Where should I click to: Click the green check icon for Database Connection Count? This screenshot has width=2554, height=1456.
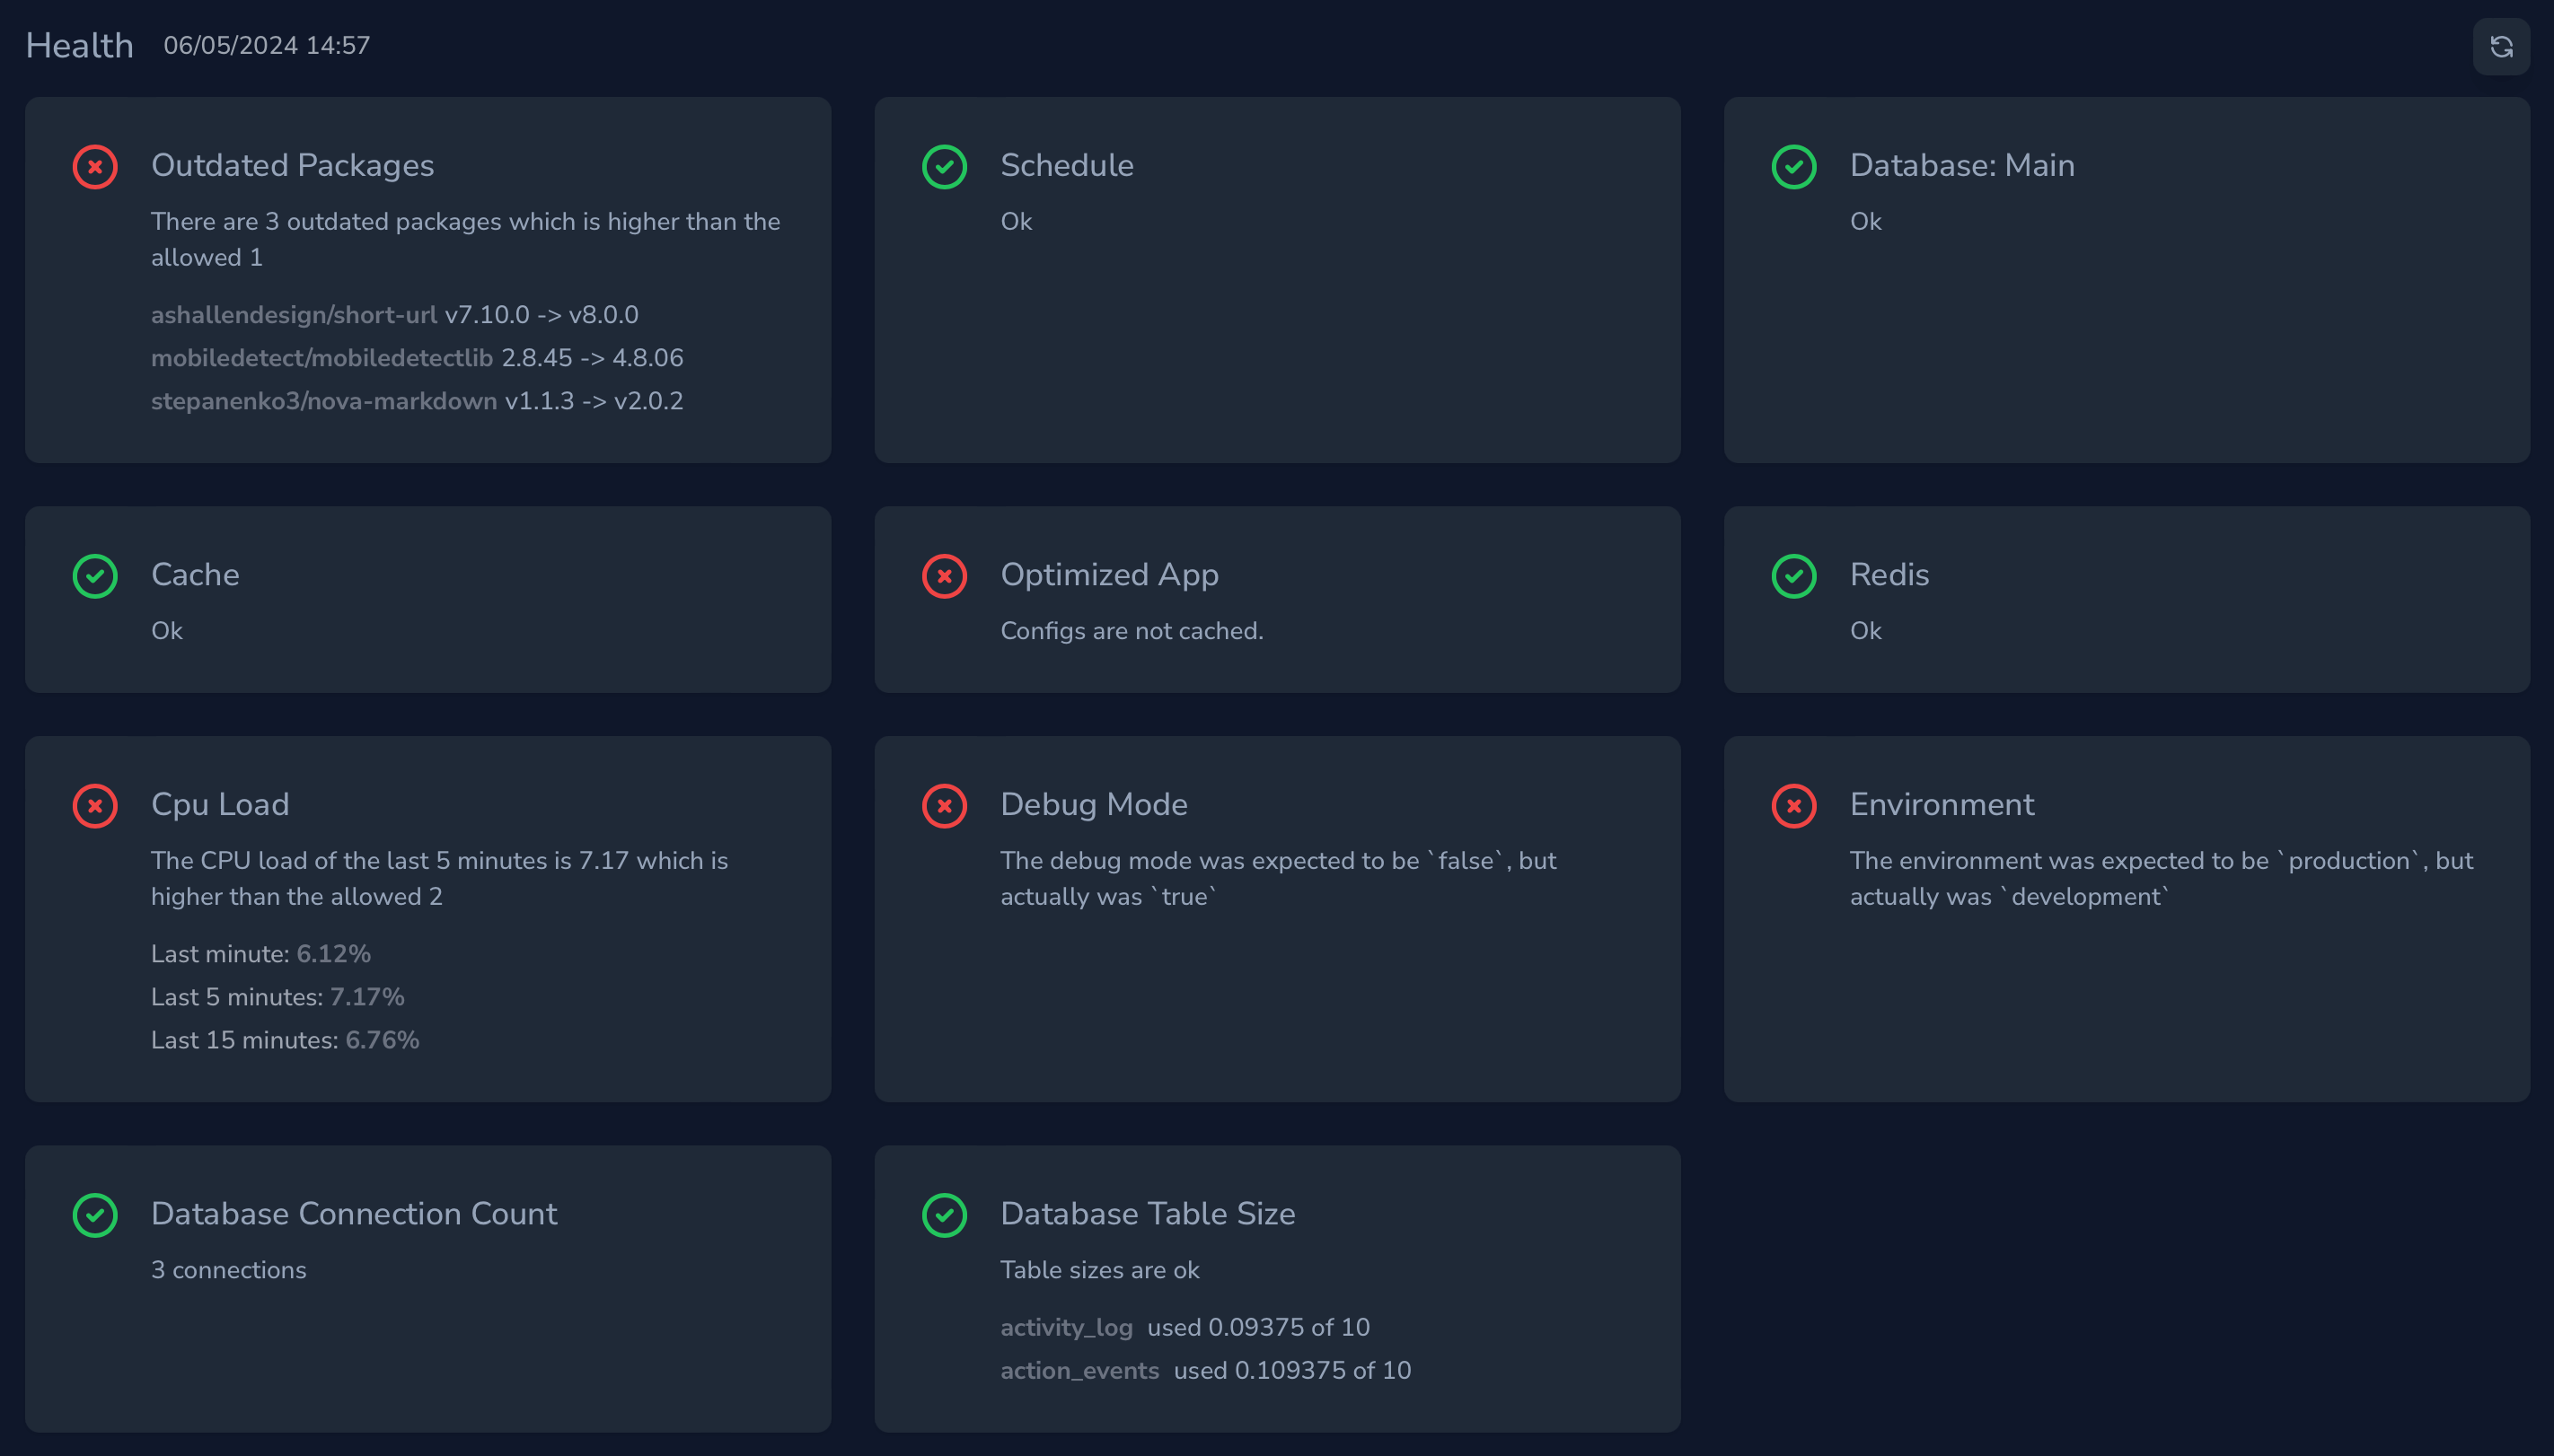[95, 1215]
